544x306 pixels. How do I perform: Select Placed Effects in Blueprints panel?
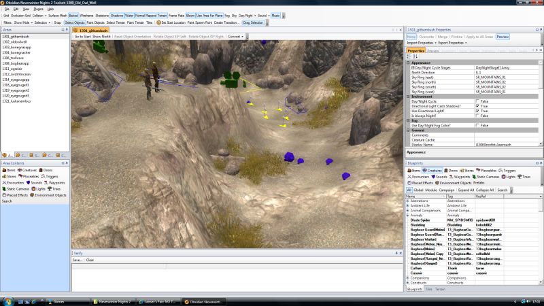(420, 183)
